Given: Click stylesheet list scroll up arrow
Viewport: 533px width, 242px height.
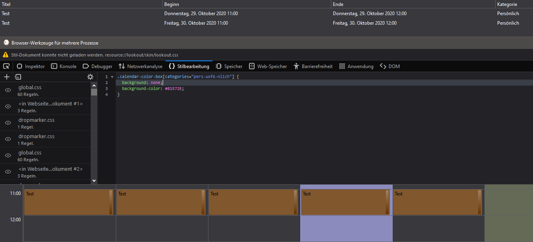Looking at the screenshot, I should tap(94, 85).
